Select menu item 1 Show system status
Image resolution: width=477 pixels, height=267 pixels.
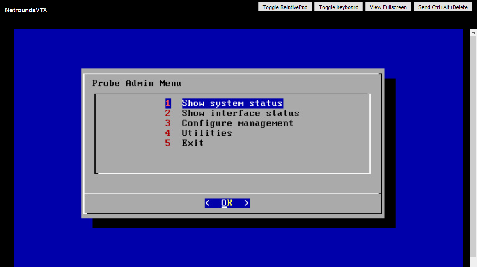tap(232, 103)
